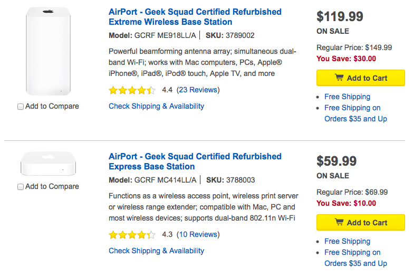Viewport: 413px width, 276px height.
Task: Check Shipping & Availability for AirPort Extreme
Action: click(x=156, y=106)
